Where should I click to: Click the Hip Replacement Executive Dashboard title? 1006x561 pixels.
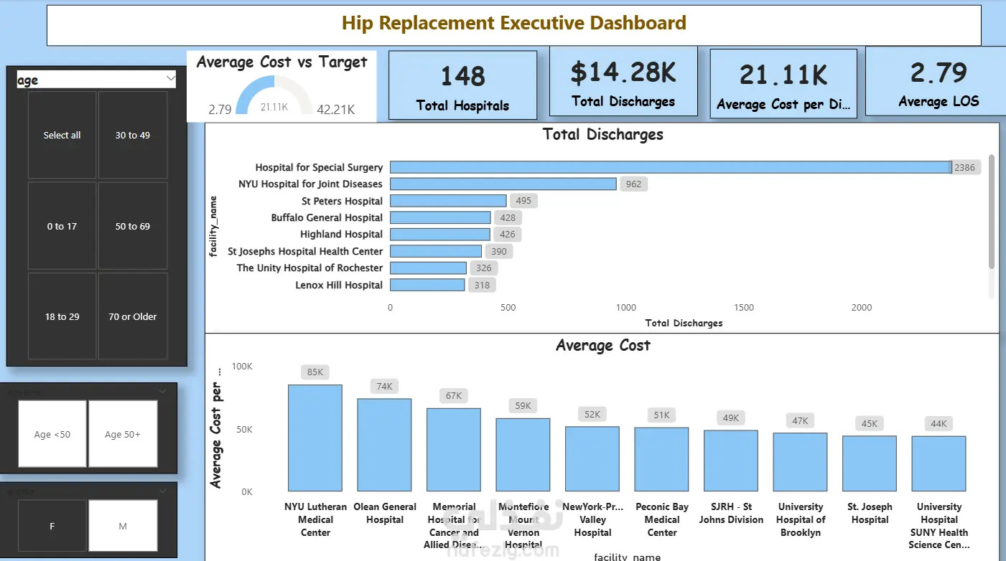[x=514, y=23]
